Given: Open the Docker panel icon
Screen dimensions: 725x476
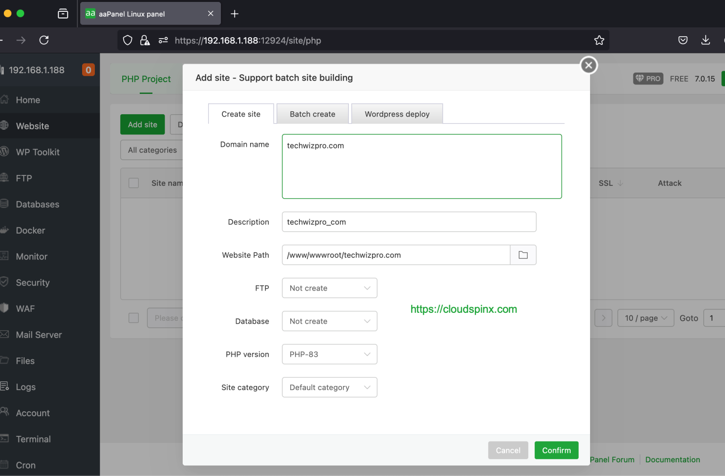Looking at the screenshot, I should pyautogui.click(x=5, y=230).
